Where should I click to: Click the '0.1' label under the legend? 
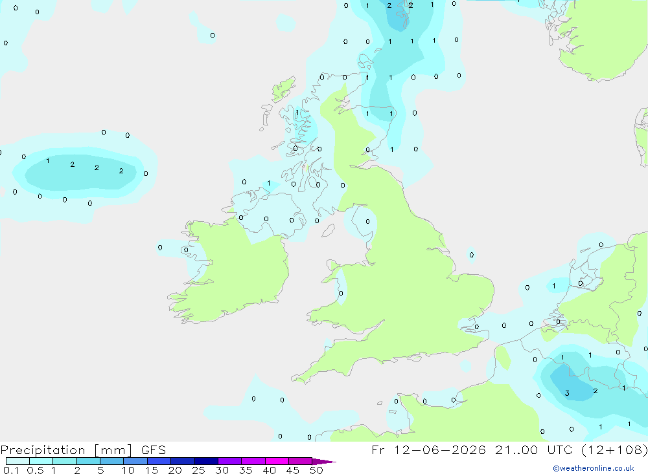11,470
